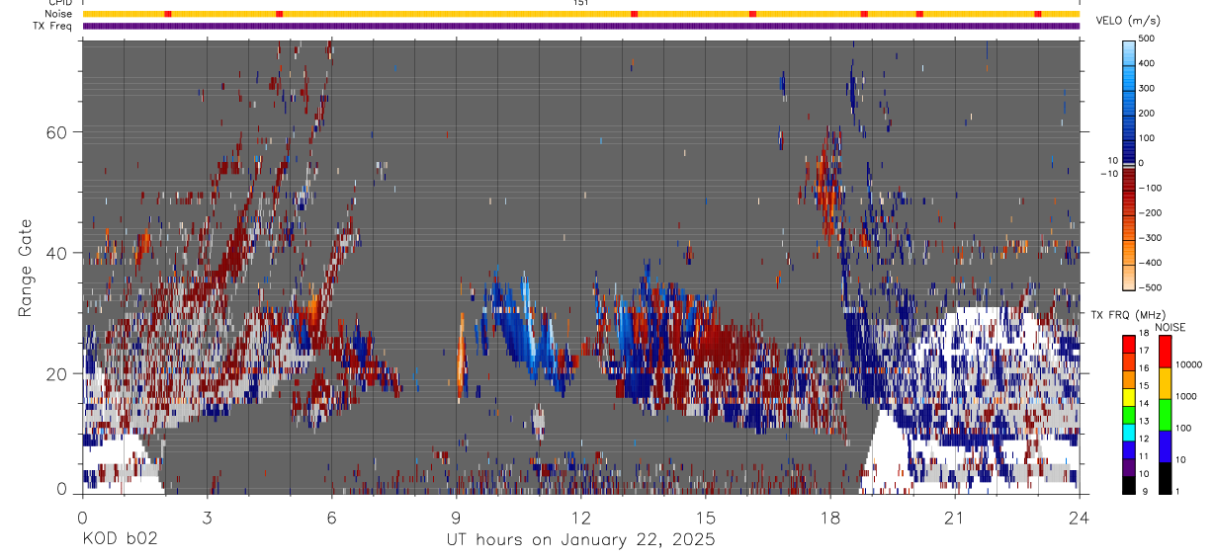The height and width of the screenshot is (560, 1214).
Task: Click the red Noise bar marker near 16 UT
Action: coord(752,14)
